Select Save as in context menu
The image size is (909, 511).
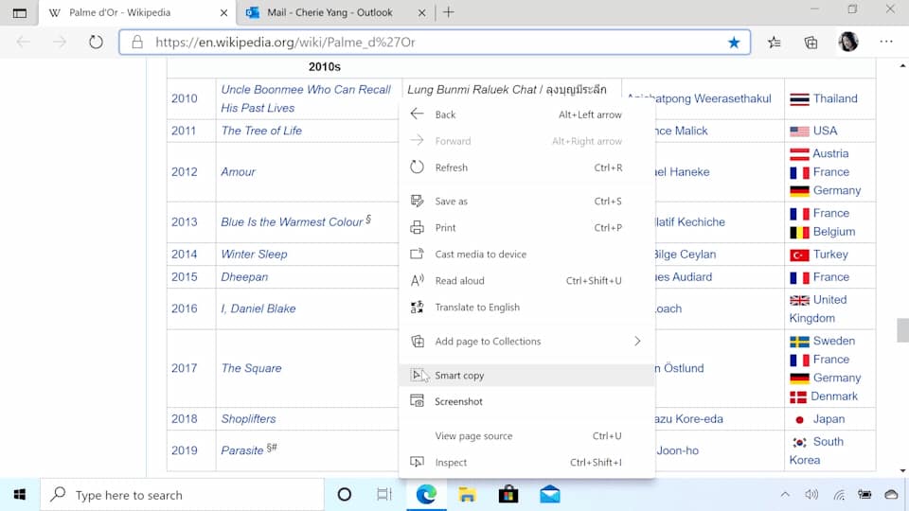[526, 201]
